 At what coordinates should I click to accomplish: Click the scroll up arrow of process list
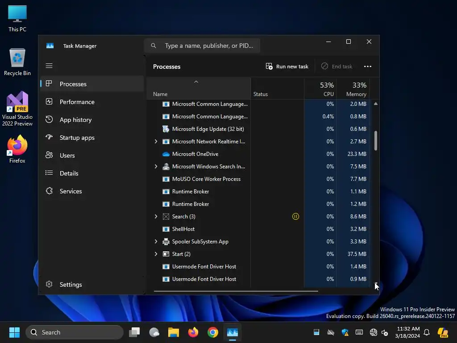[x=376, y=104]
